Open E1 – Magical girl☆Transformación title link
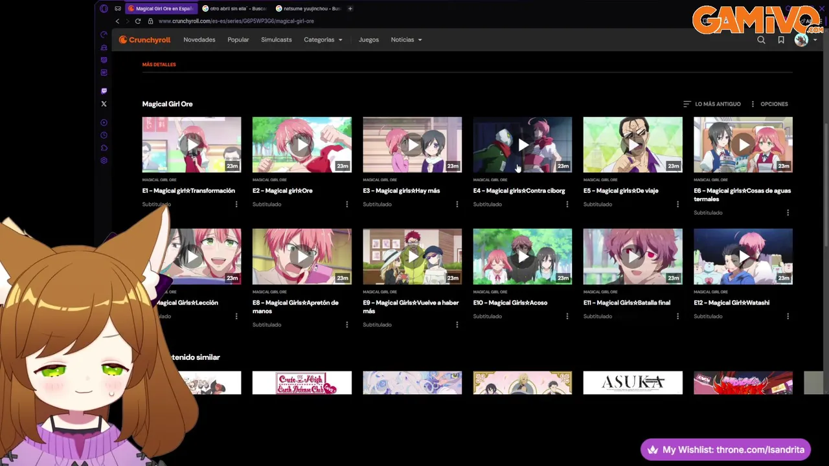The height and width of the screenshot is (466, 829). [x=188, y=191]
